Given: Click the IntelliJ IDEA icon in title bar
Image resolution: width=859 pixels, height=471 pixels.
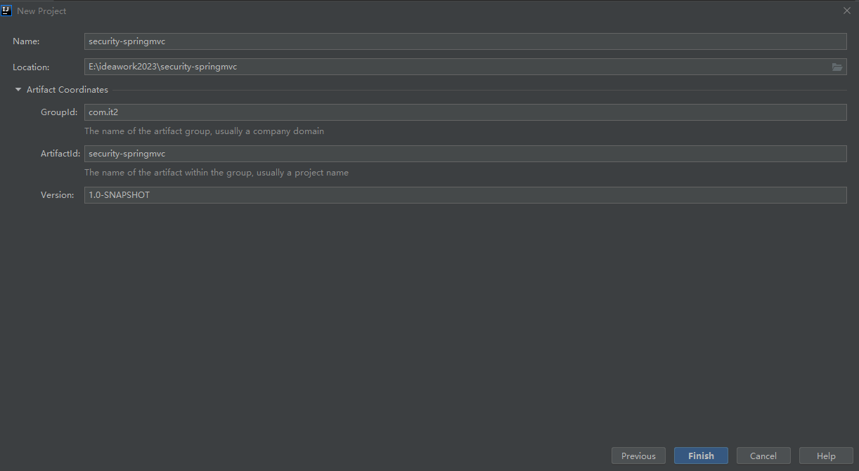Looking at the screenshot, I should (6, 11).
